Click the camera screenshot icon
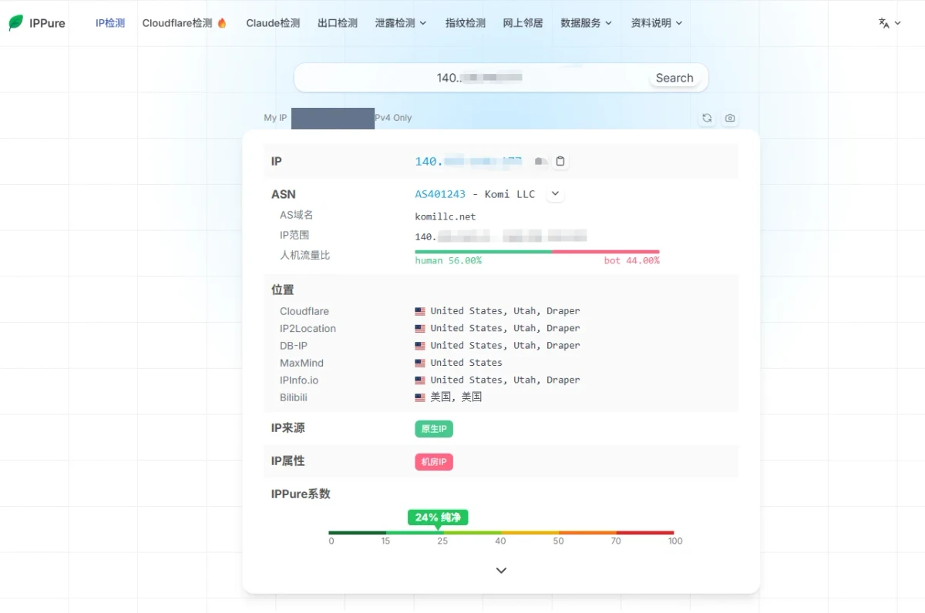This screenshot has width=925, height=613. point(729,118)
